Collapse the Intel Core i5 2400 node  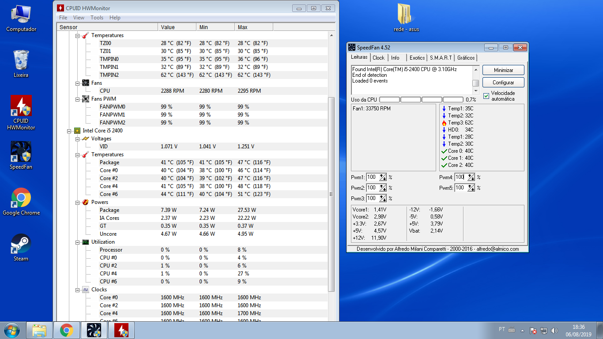(69, 131)
